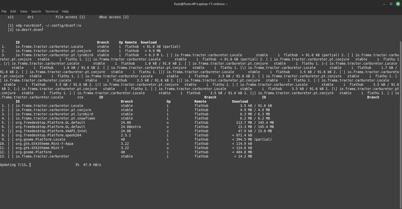Open the Edit menu
Image resolution: width=402 pixels, height=209 pixels.
coord(13,11)
